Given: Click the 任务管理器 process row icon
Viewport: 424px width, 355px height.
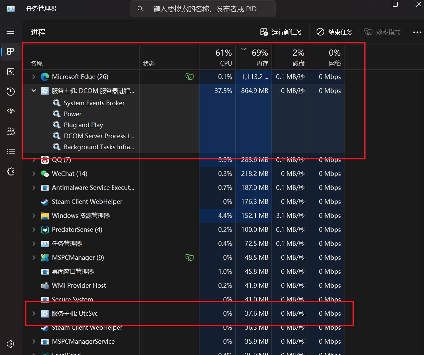Looking at the screenshot, I should 45,244.
